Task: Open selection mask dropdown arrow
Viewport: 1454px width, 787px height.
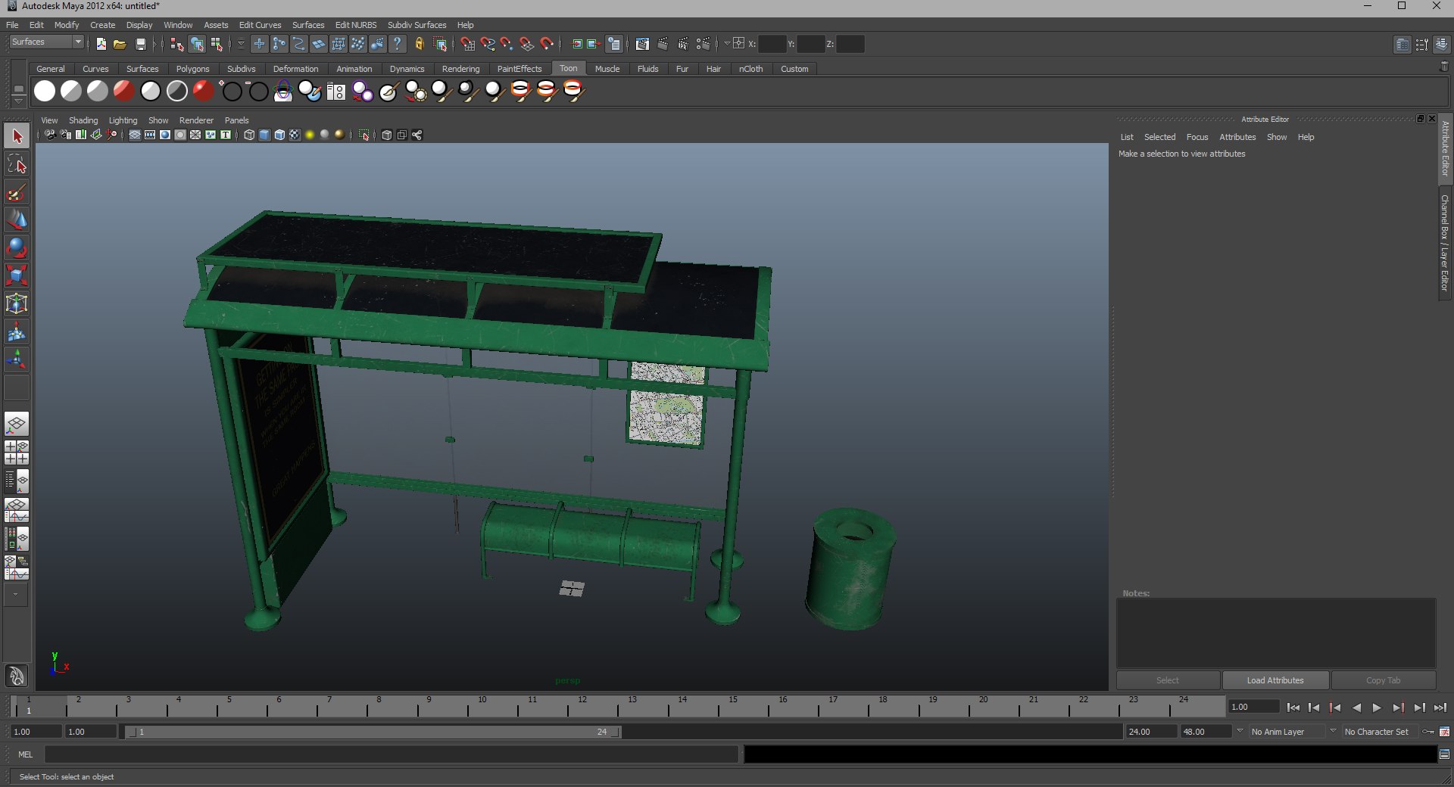Action: coord(241,44)
